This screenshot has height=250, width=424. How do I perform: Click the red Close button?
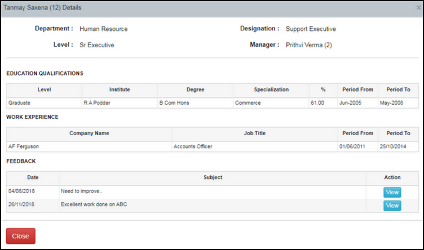20,236
